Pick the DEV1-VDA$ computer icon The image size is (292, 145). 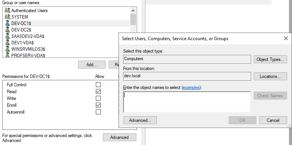tap(8, 43)
